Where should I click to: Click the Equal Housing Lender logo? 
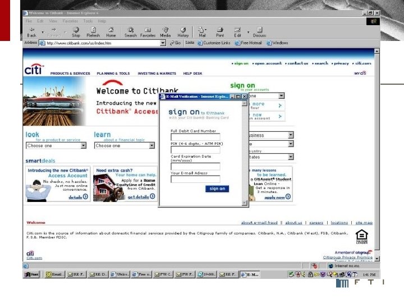(362, 237)
